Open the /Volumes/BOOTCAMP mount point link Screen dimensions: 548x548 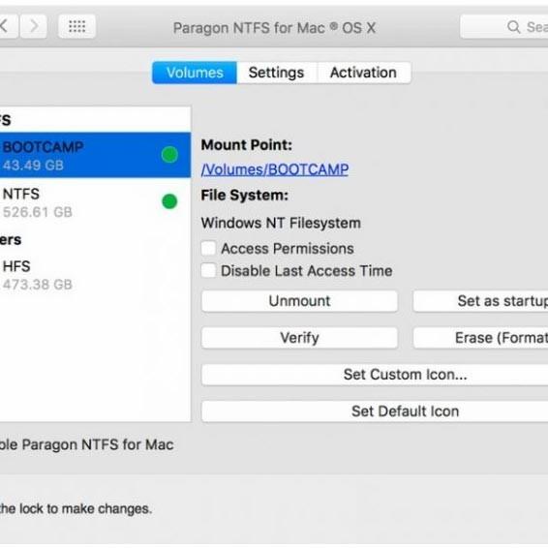(275, 169)
